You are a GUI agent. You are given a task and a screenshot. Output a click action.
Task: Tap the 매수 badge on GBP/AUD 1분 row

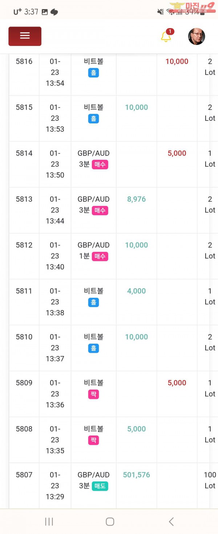pos(100,256)
